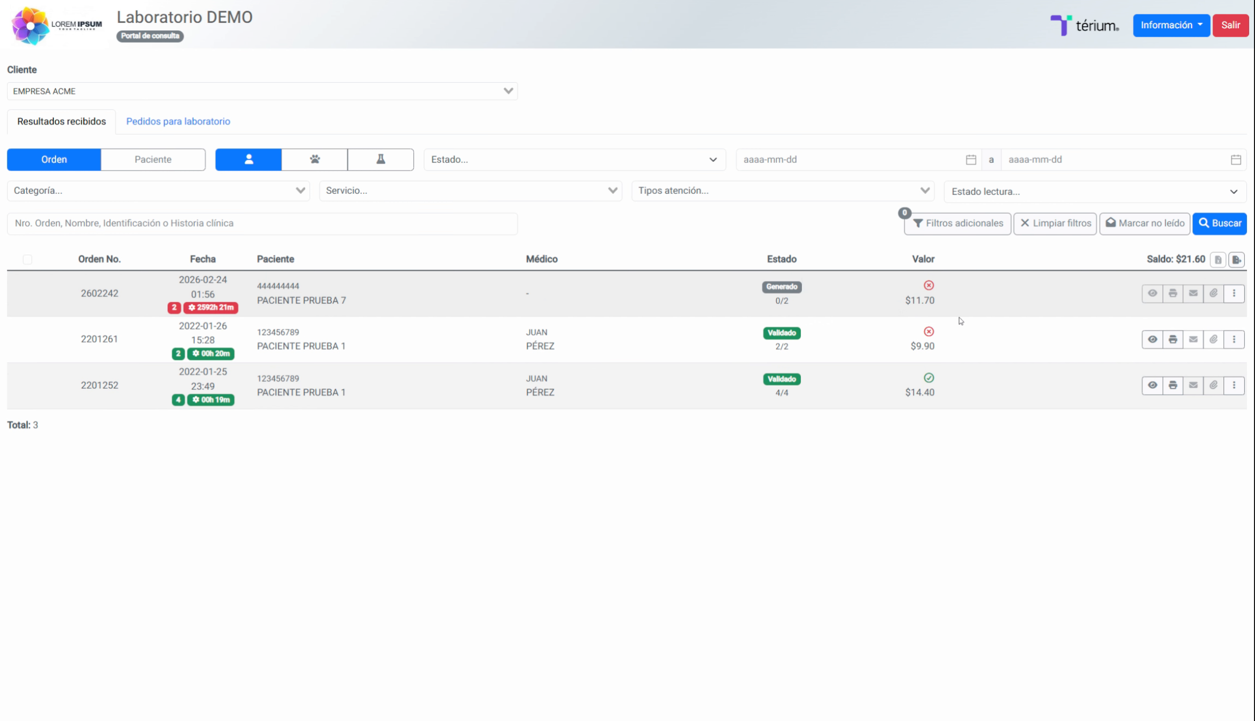Click the Paciente column header
The height and width of the screenshot is (721, 1255).
(275, 259)
